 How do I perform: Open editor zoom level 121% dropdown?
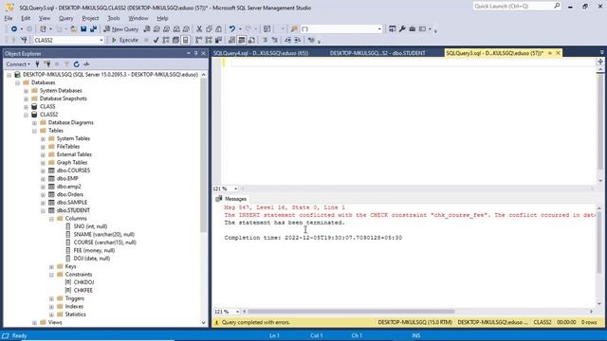pos(236,188)
